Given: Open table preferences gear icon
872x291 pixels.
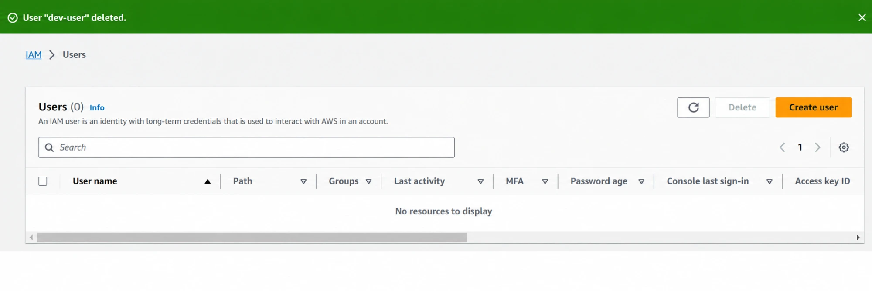Looking at the screenshot, I should coord(844,147).
